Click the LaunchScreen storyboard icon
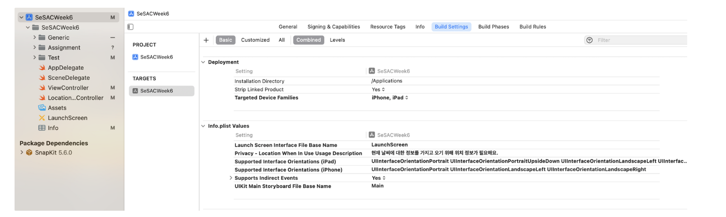The width and height of the screenshot is (726, 217). click(42, 118)
